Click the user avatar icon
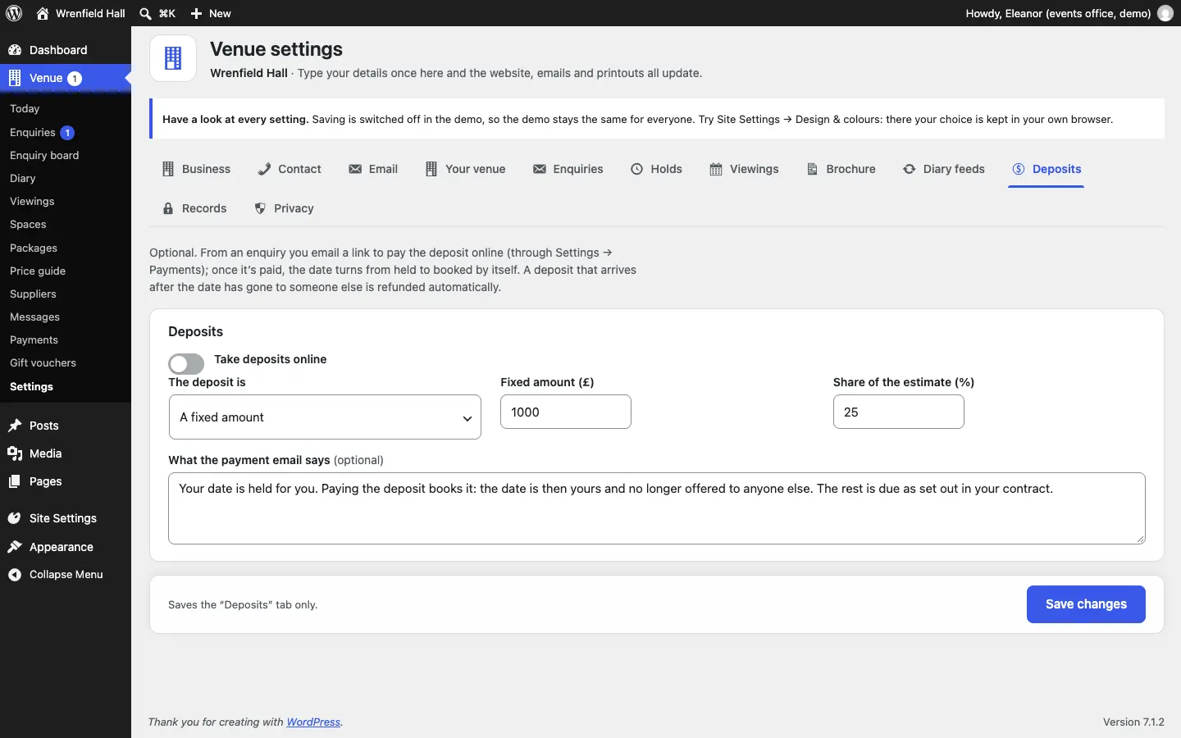Image resolution: width=1181 pixels, height=738 pixels. pyautogui.click(x=1165, y=13)
